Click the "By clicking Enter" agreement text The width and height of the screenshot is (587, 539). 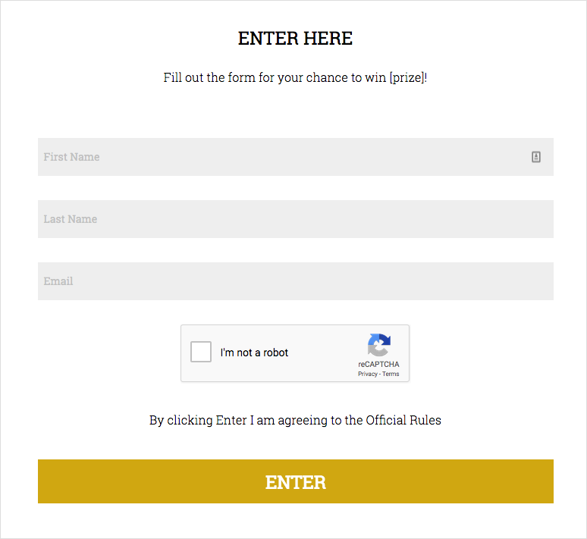coord(198,420)
